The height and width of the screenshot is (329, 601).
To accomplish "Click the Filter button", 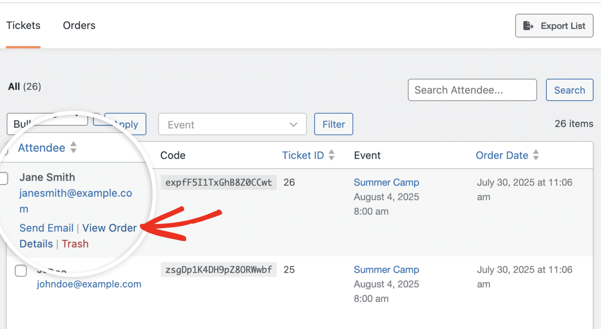I will coord(334,124).
